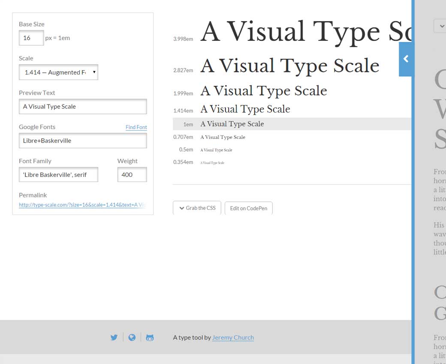Viewport: 446px width, 364px height.
Task: Open the Jeremy Church link
Action: click(x=233, y=337)
